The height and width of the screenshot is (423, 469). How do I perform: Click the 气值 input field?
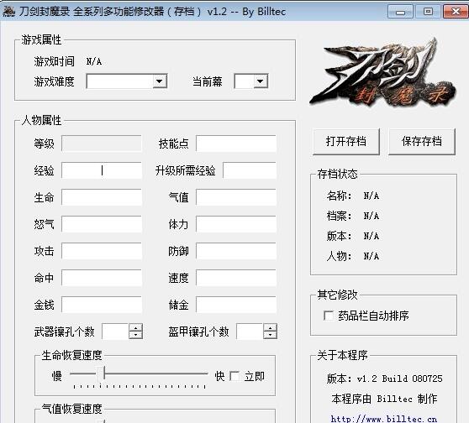236,197
